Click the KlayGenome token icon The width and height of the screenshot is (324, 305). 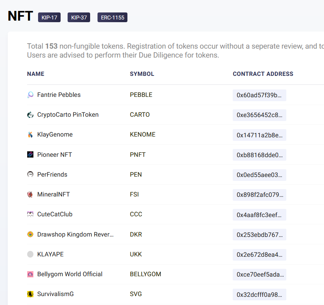coord(30,135)
